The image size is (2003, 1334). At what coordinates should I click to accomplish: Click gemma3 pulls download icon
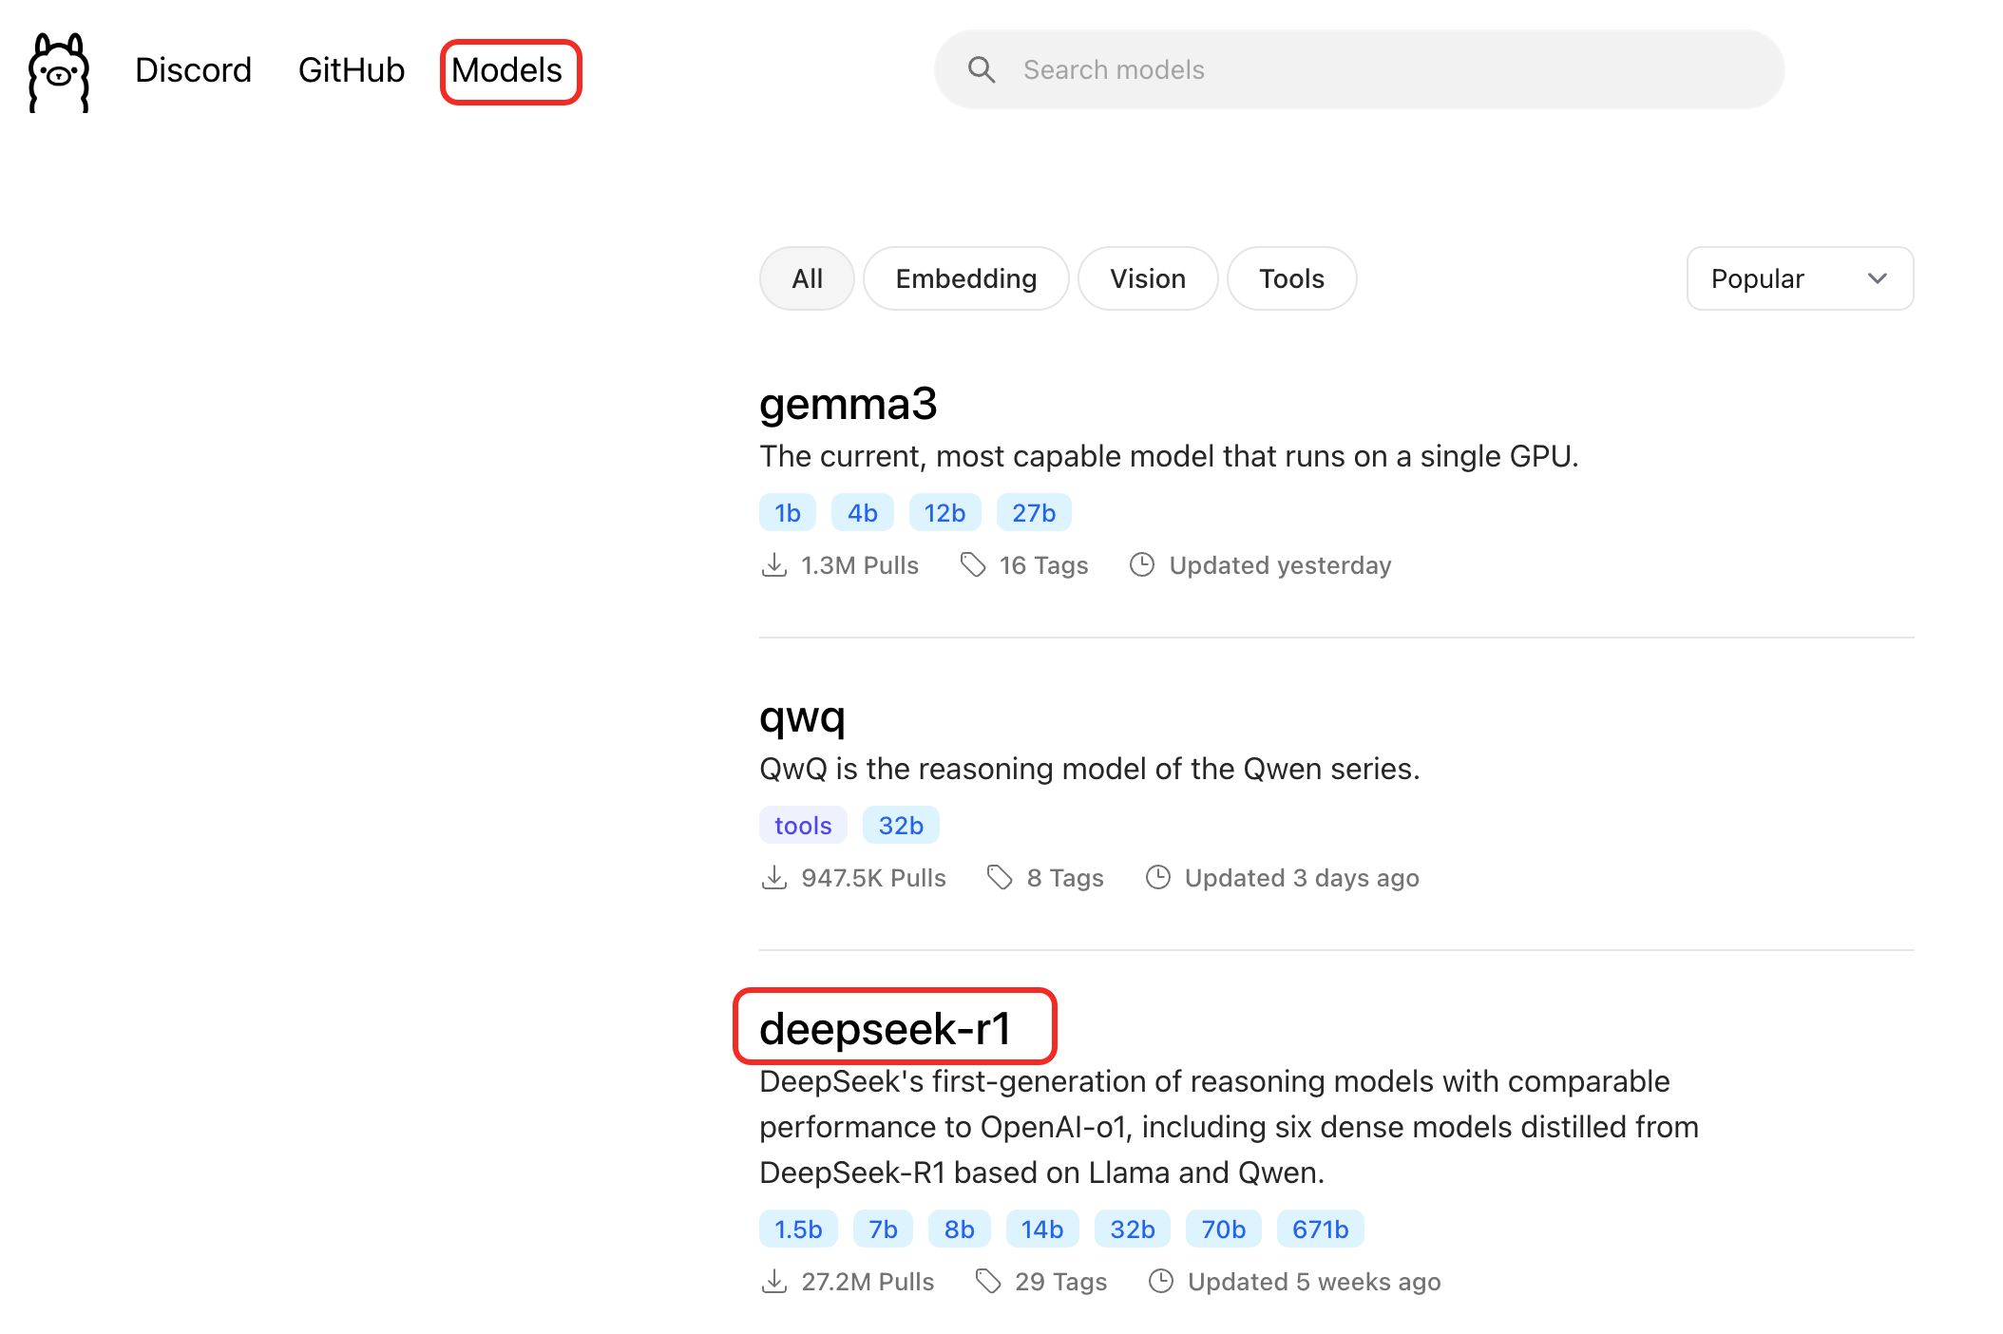774,565
